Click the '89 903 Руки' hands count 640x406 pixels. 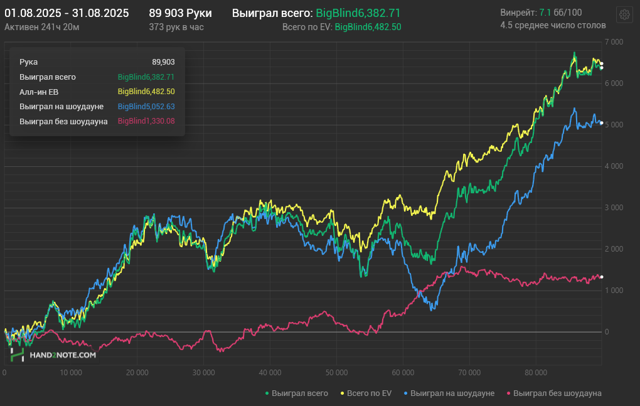tap(180, 13)
